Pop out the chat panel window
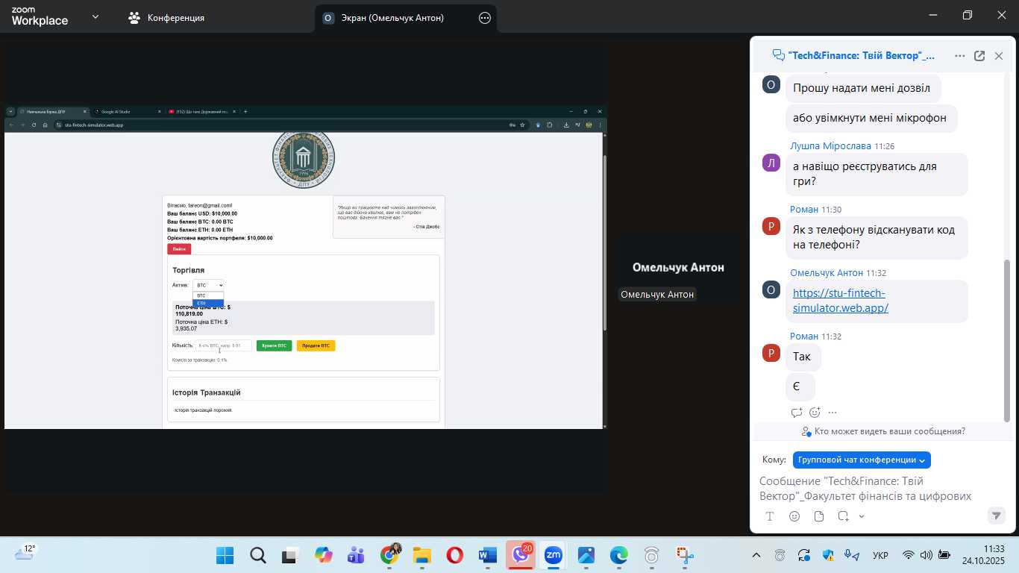Viewport: 1019px width, 573px height. [979, 56]
